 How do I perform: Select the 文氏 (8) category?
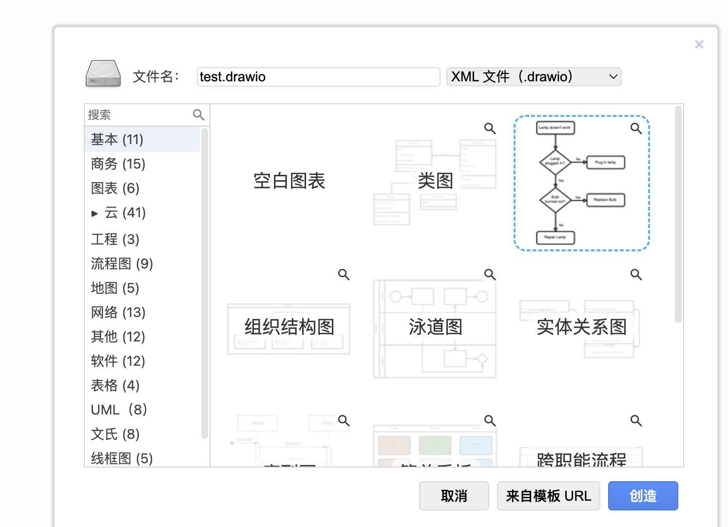(142, 434)
